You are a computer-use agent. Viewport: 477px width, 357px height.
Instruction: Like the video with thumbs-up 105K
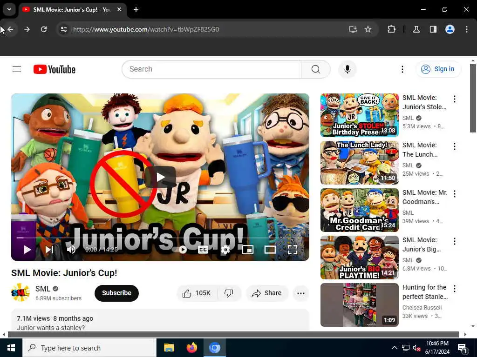[x=197, y=293]
